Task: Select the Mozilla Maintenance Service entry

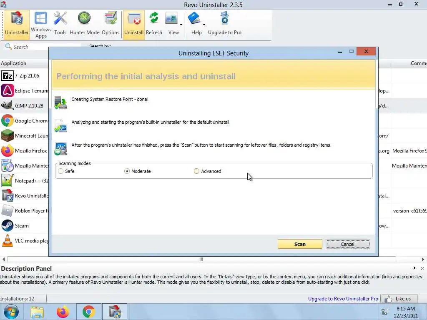Action: point(25,165)
